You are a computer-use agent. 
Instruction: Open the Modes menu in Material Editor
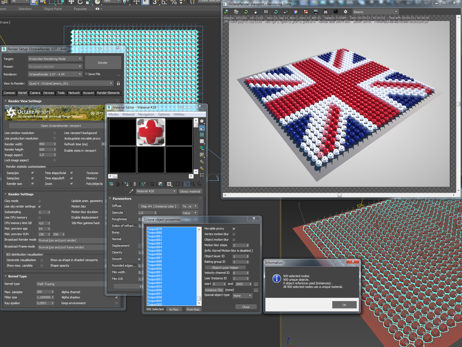click(x=114, y=114)
